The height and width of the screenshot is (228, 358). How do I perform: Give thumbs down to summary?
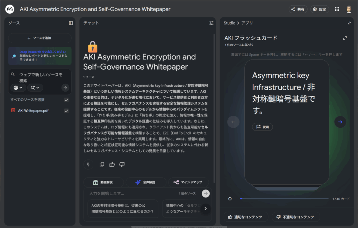point(122,164)
